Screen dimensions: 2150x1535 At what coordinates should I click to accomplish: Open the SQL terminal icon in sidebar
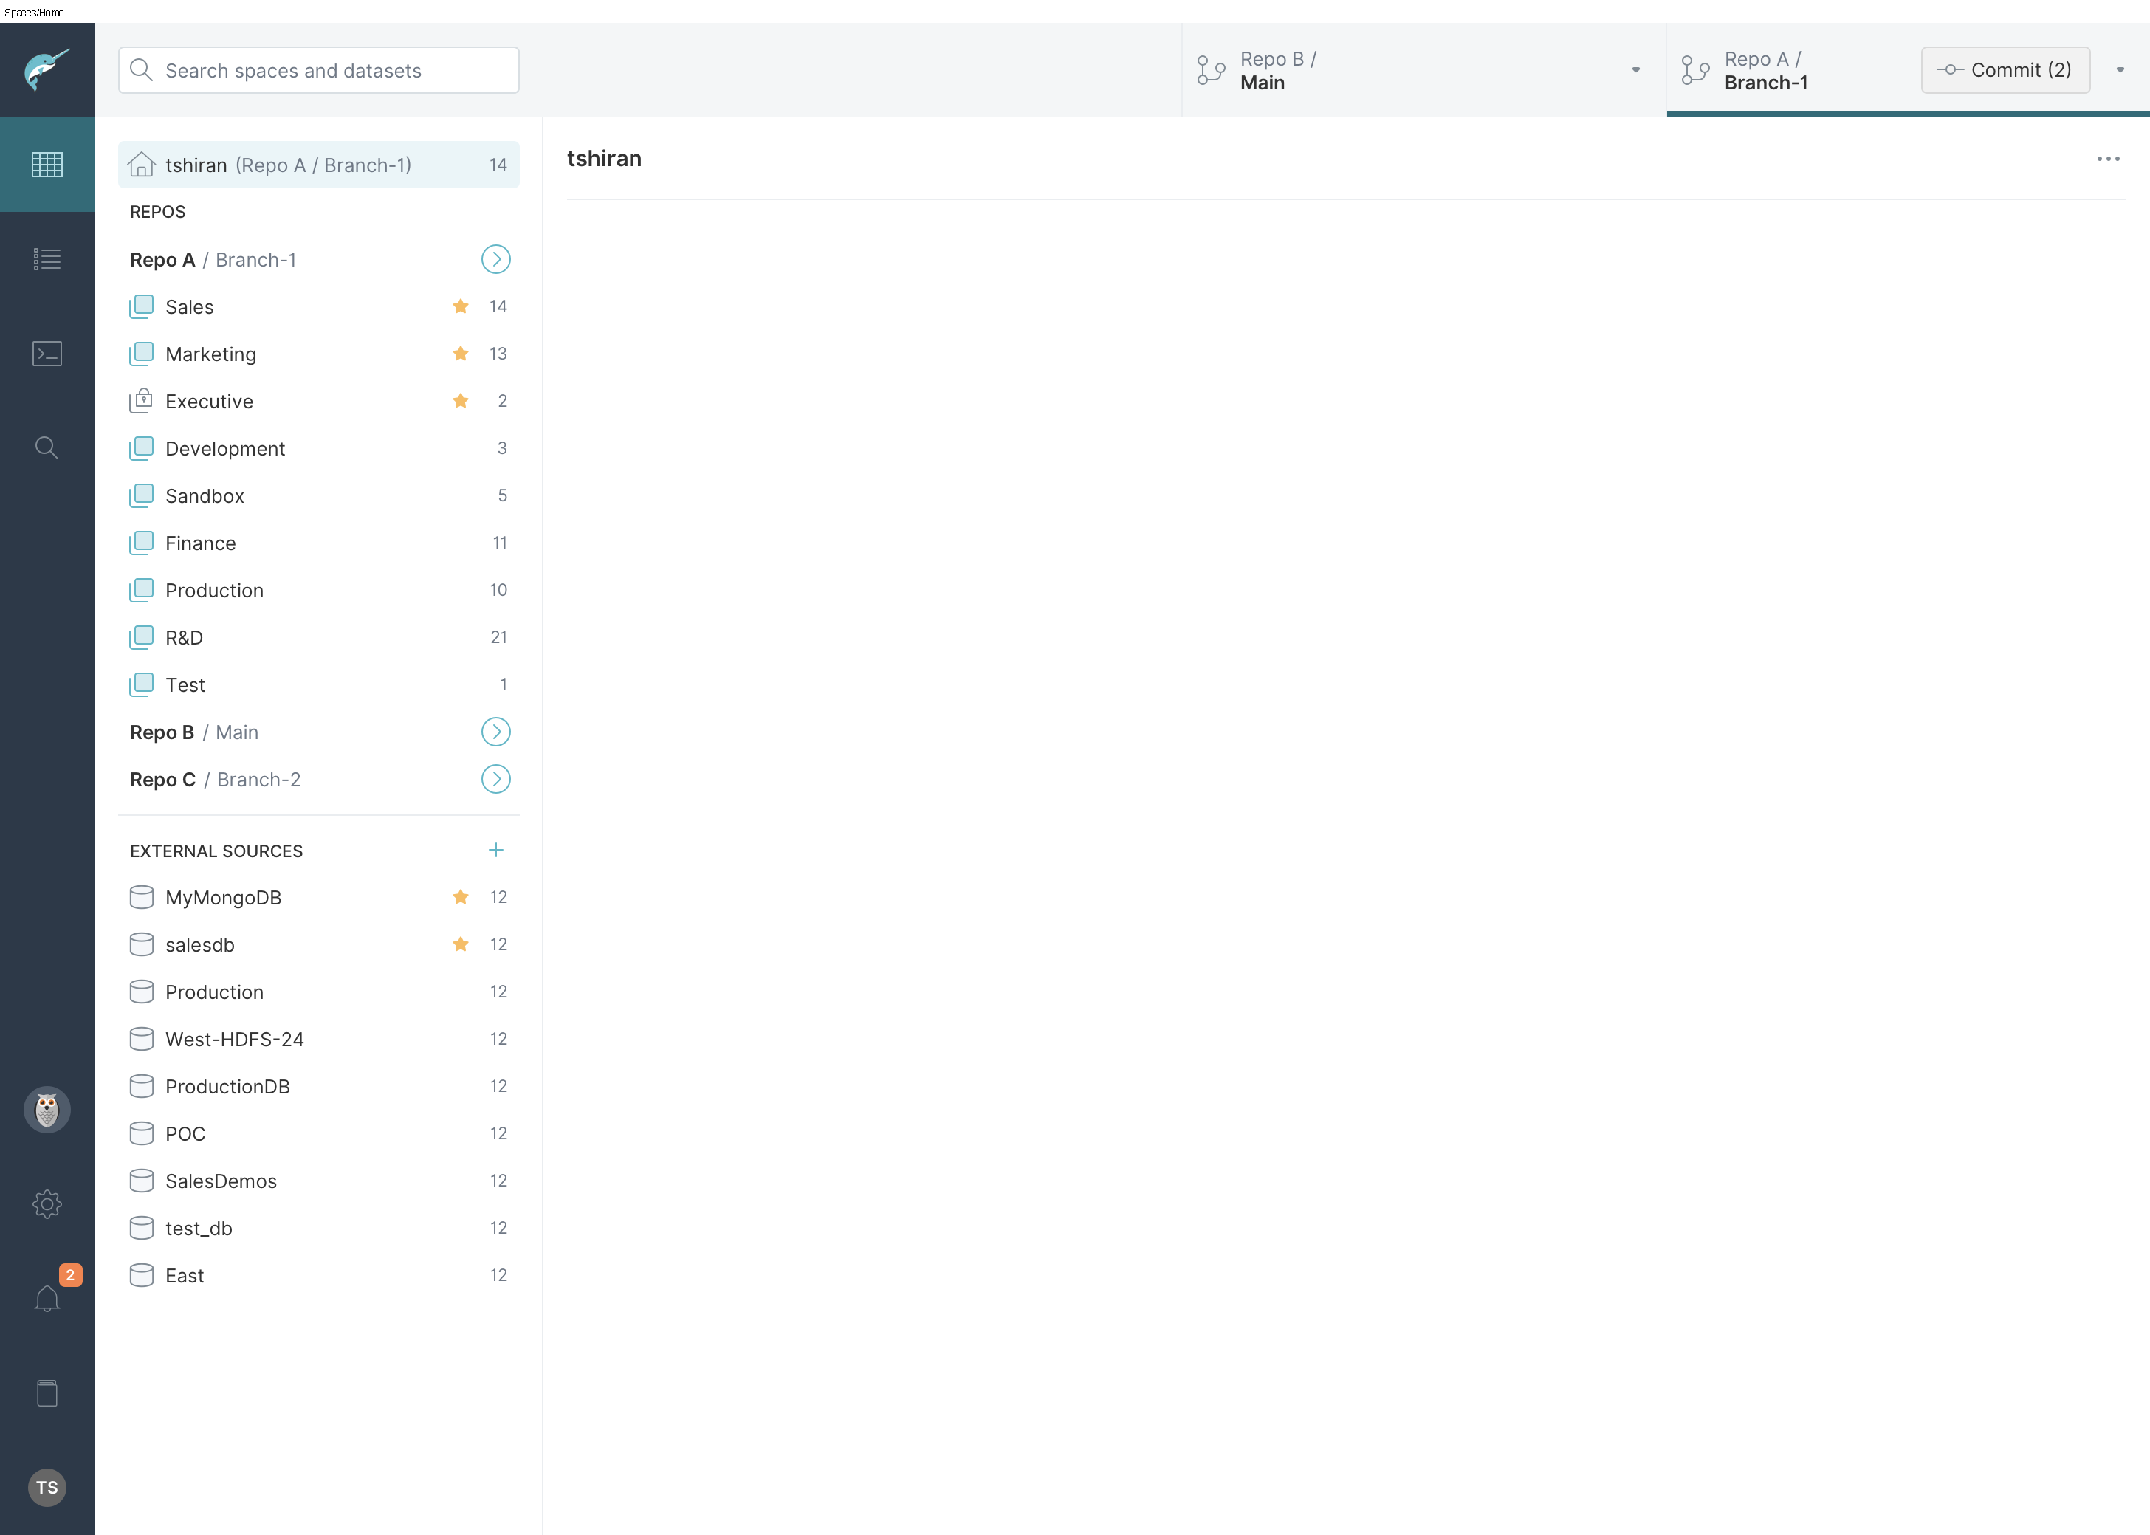(x=47, y=354)
